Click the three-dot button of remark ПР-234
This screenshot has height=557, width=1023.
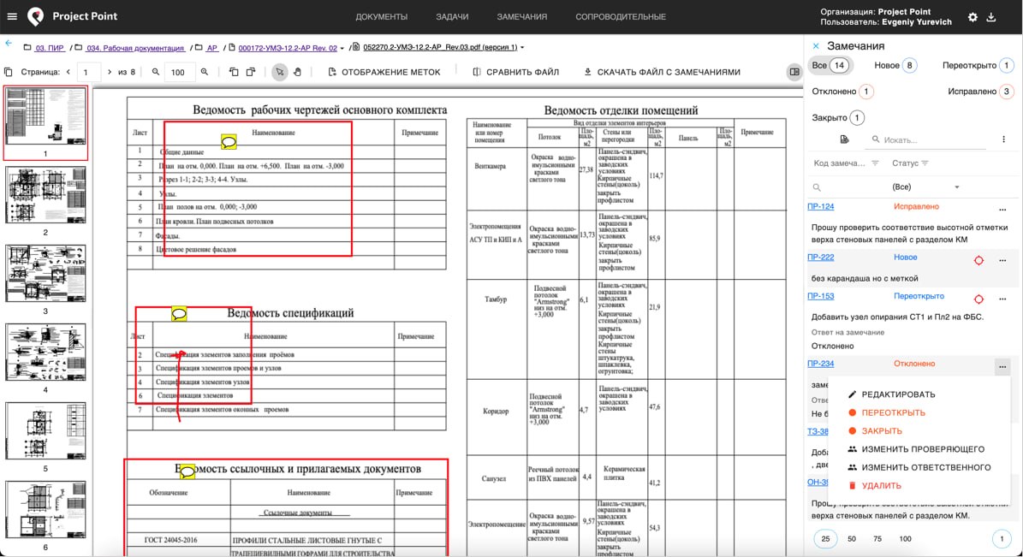[x=1002, y=367]
